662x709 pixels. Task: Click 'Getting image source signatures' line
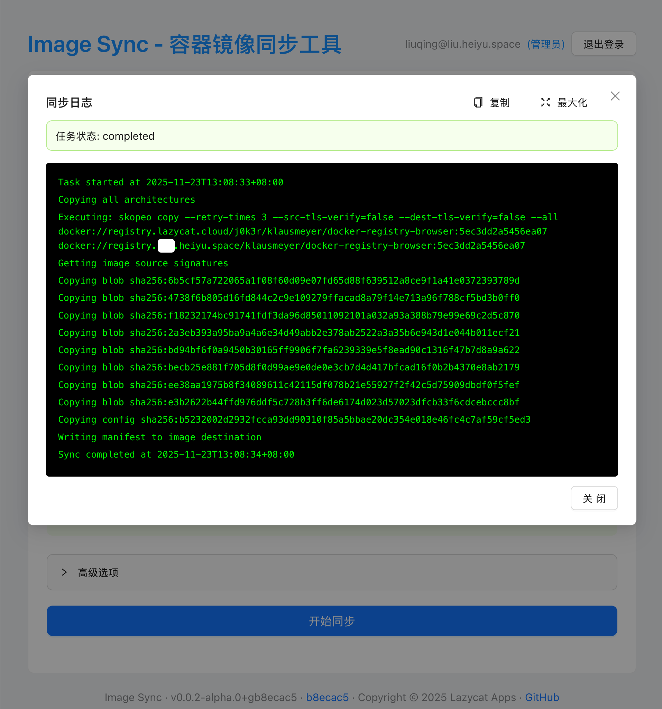pyautogui.click(x=143, y=263)
